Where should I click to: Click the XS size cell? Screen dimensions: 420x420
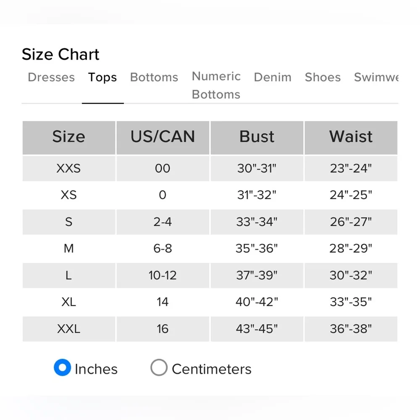(69, 195)
